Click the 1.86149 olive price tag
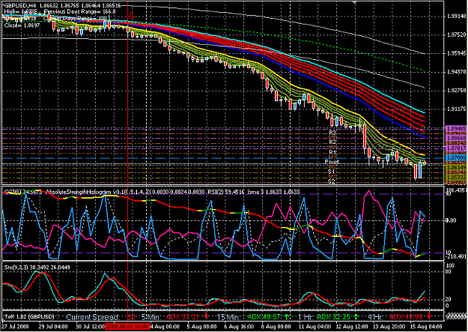 [x=456, y=168]
